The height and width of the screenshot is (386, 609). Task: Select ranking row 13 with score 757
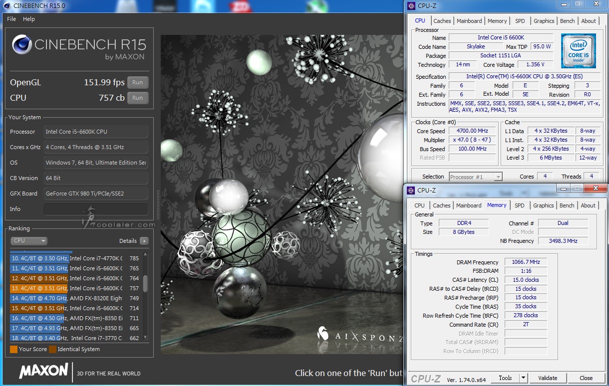75,288
